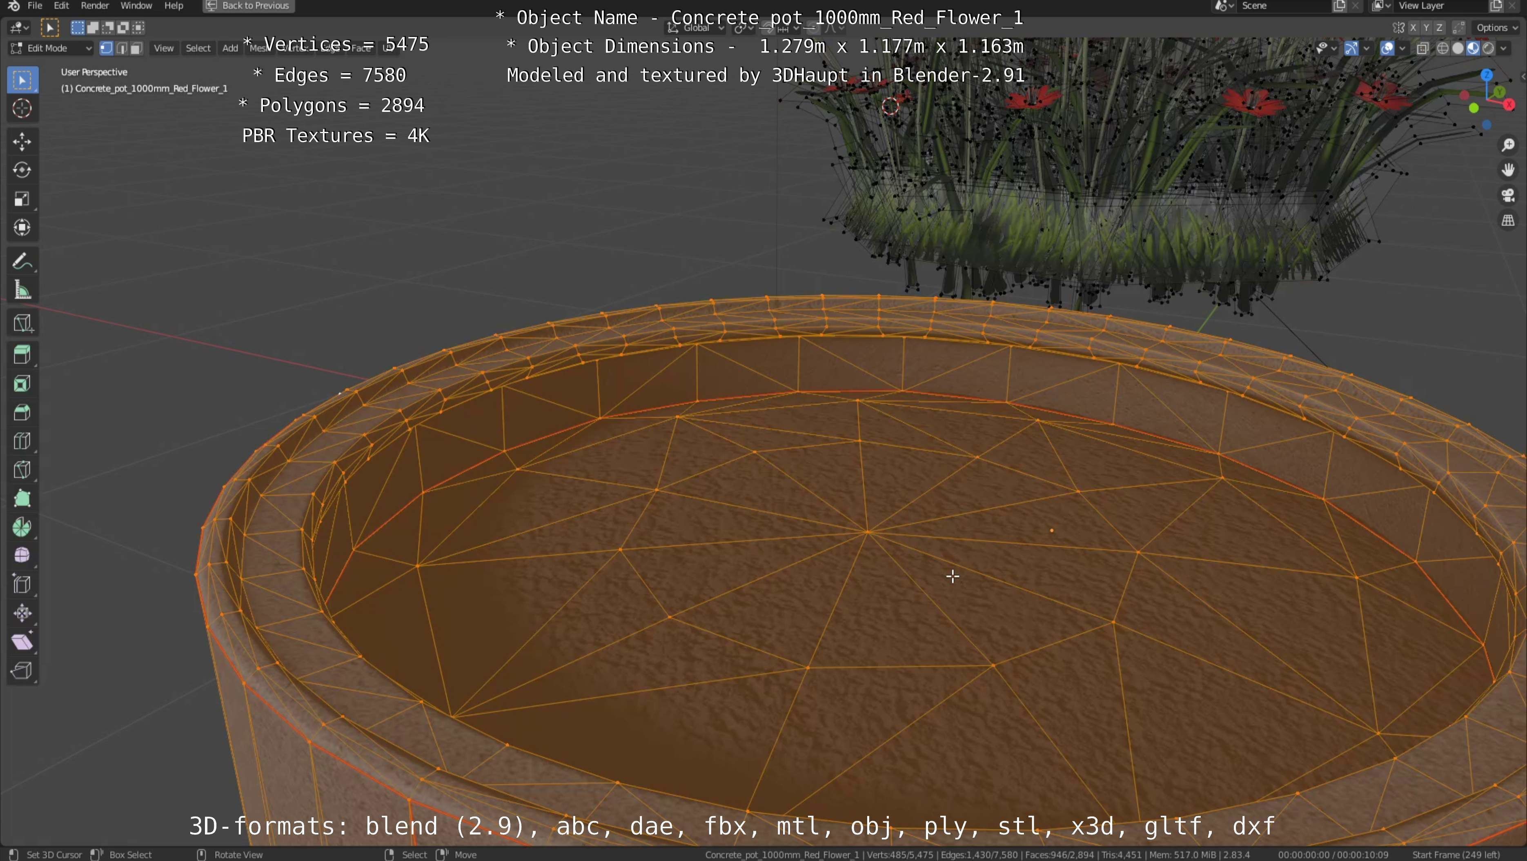The image size is (1527, 861).
Task: Activate the 3D Cursor tool
Action: [22, 109]
